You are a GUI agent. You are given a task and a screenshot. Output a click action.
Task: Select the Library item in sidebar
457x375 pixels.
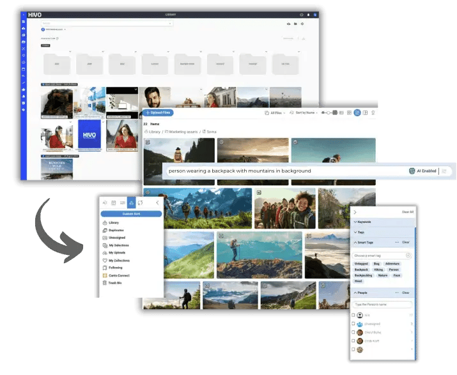[x=114, y=222]
